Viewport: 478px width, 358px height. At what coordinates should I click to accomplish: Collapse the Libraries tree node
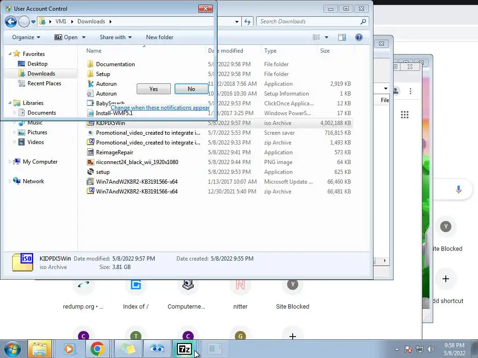(10, 103)
